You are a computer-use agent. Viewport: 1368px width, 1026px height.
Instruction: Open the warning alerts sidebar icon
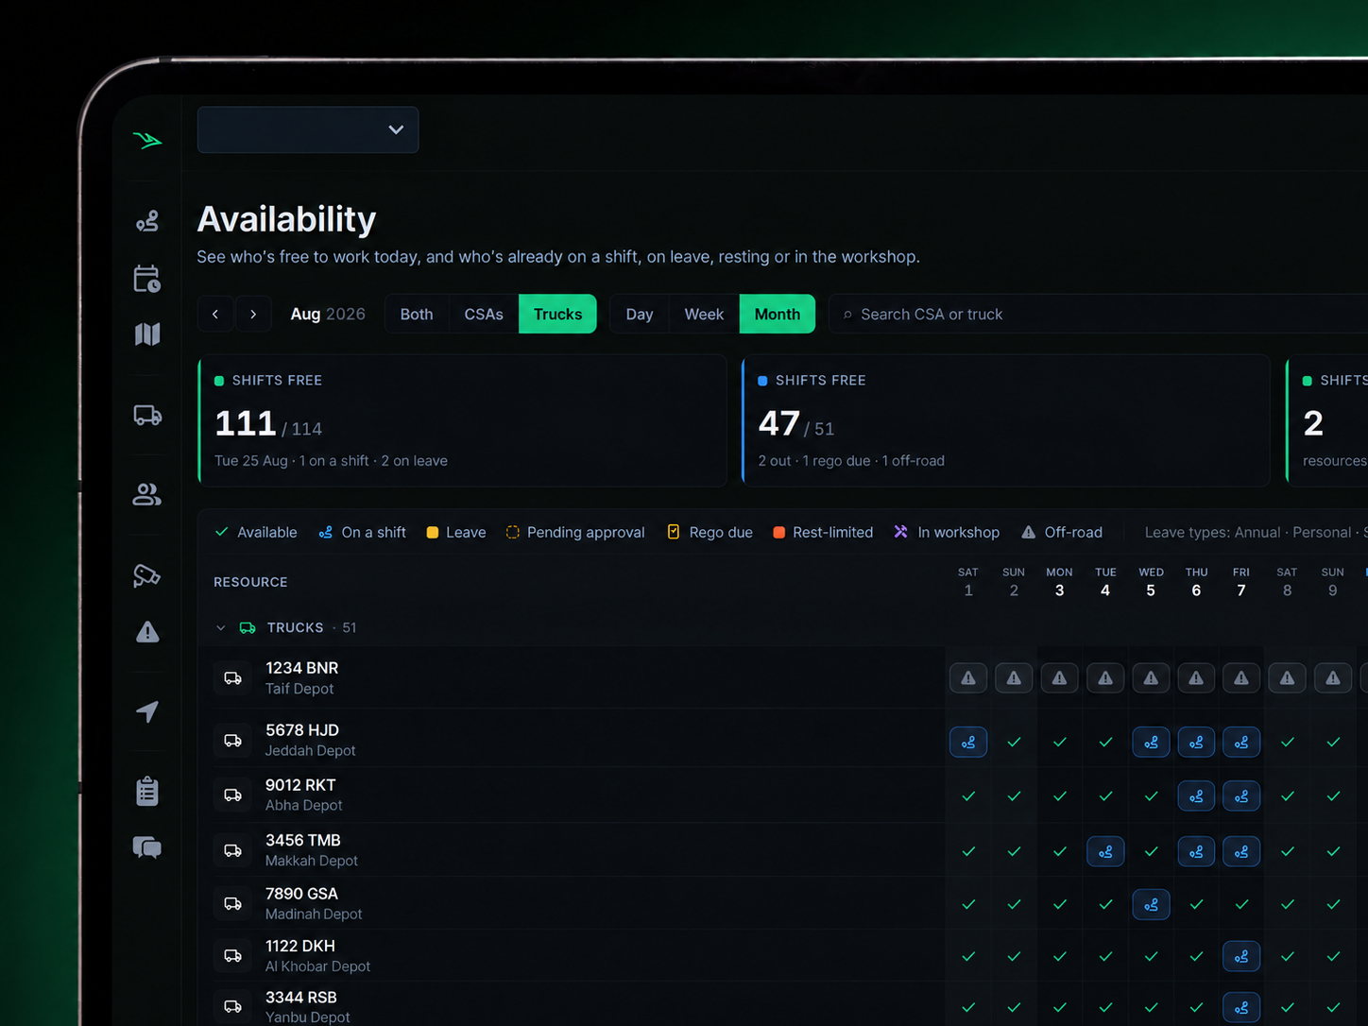147,632
